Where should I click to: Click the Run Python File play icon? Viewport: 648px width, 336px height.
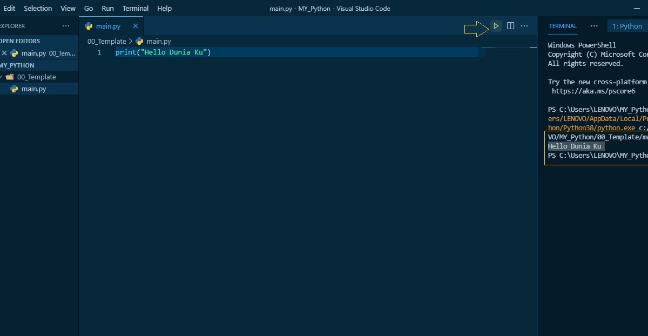pos(496,25)
